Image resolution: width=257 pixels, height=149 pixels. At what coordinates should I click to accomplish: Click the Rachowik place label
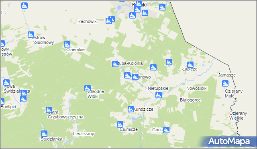pyautogui.click(x=87, y=21)
